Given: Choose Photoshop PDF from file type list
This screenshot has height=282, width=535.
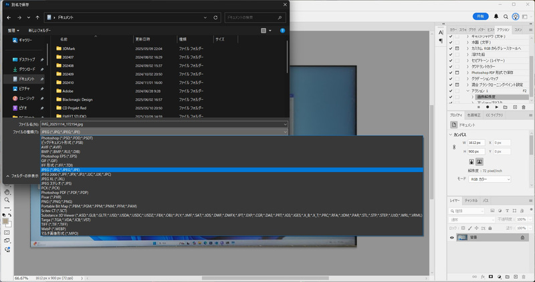Looking at the screenshot, I should [x=231, y=193].
